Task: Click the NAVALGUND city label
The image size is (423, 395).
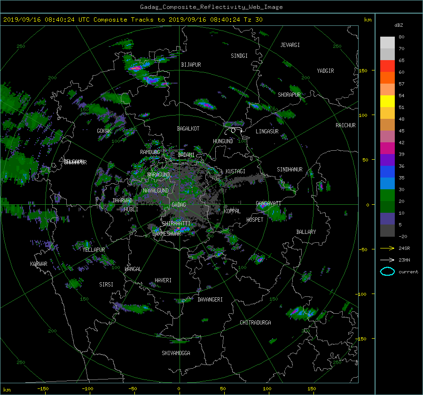Action: (156, 191)
